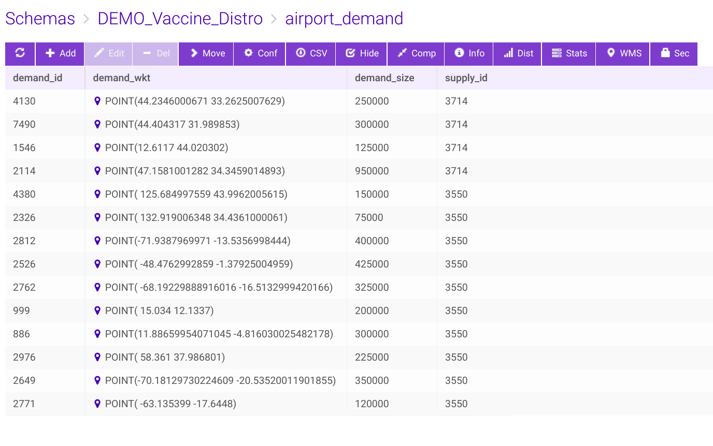This screenshot has width=713, height=446.
Task: Click the supply_id column header
Action: pyautogui.click(x=466, y=78)
